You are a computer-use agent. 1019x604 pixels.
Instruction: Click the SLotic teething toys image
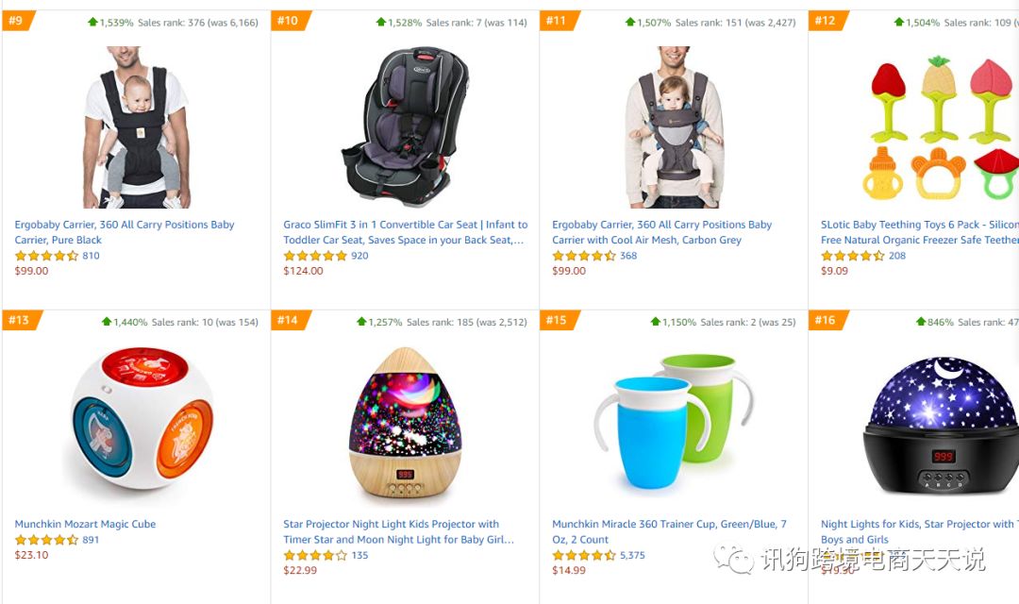tap(941, 128)
